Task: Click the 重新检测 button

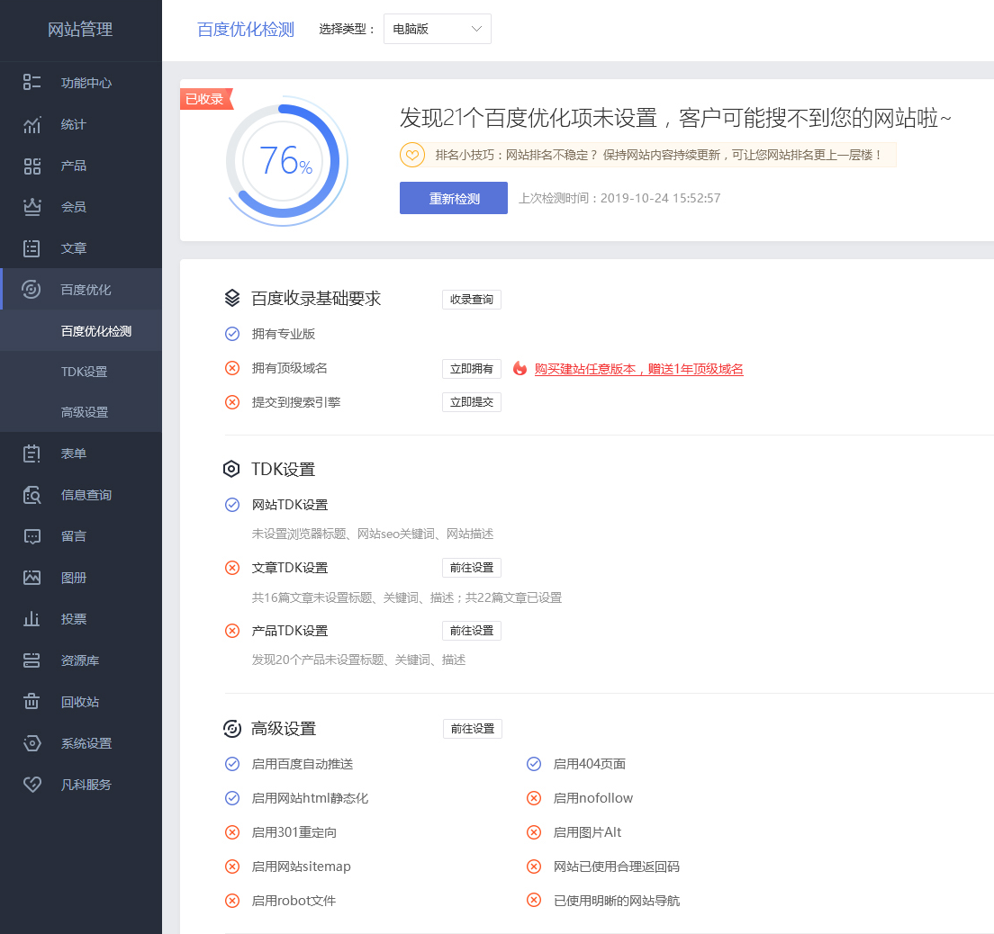Action: pos(454,198)
